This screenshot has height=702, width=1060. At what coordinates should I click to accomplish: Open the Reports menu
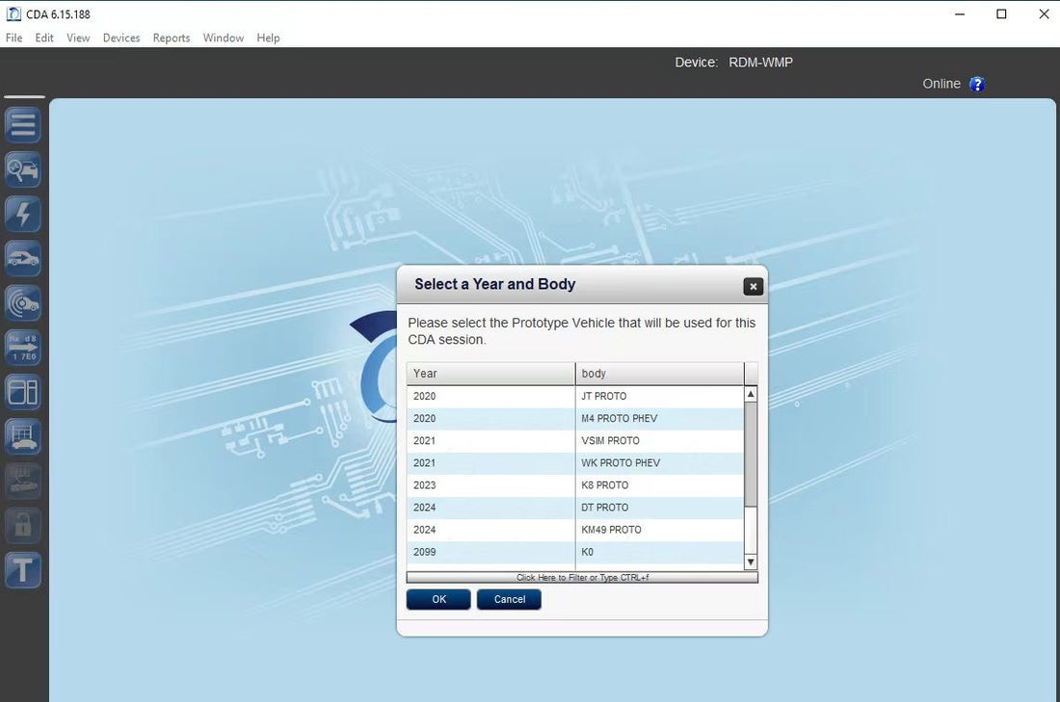pyautogui.click(x=172, y=38)
